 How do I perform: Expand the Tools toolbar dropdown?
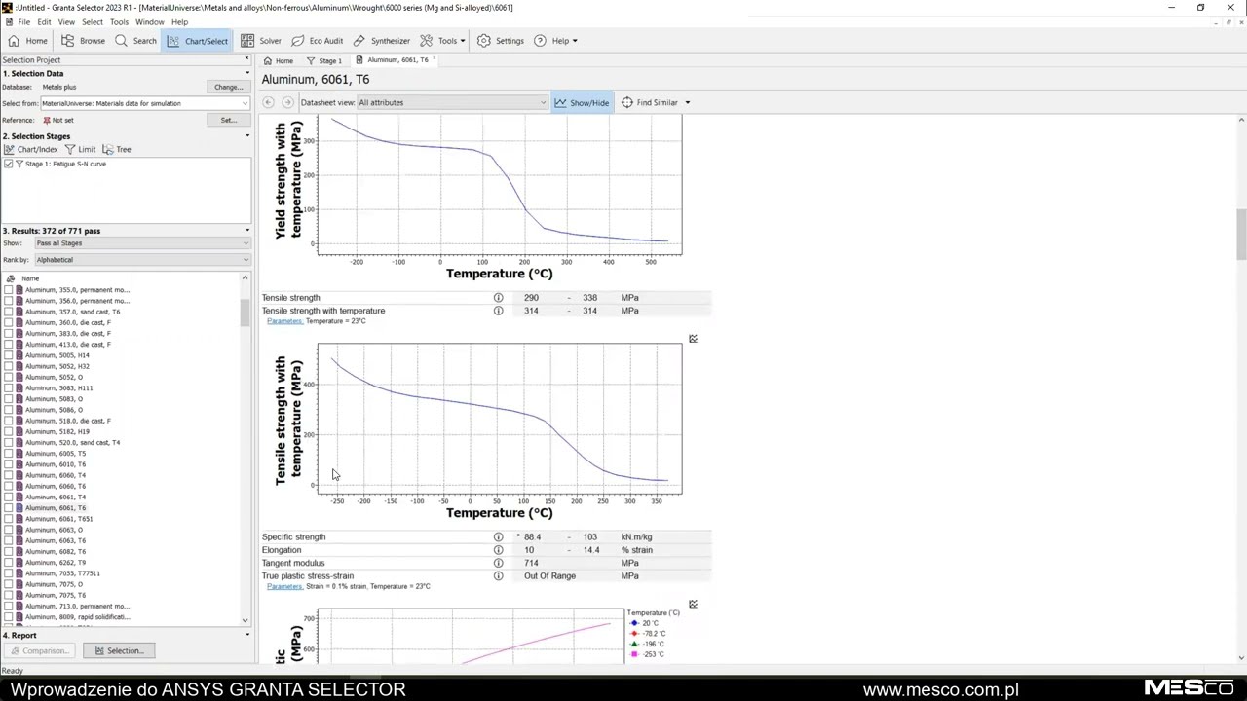point(462,41)
